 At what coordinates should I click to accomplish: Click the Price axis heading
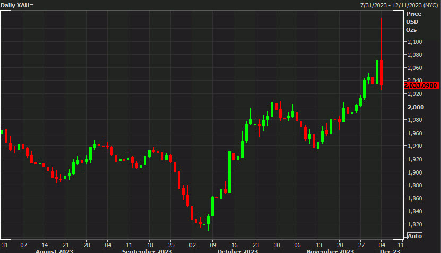414,14
